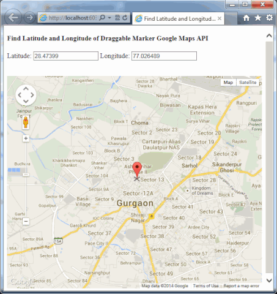This screenshot has width=277, height=294.
Task: Select the Map view type button
Action: pyautogui.click(x=228, y=82)
